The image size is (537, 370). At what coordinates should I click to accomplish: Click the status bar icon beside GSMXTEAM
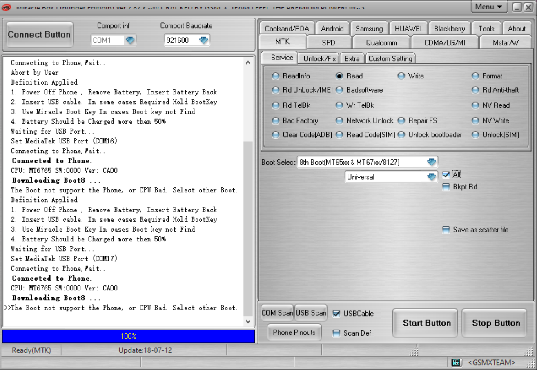click(456, 362)
